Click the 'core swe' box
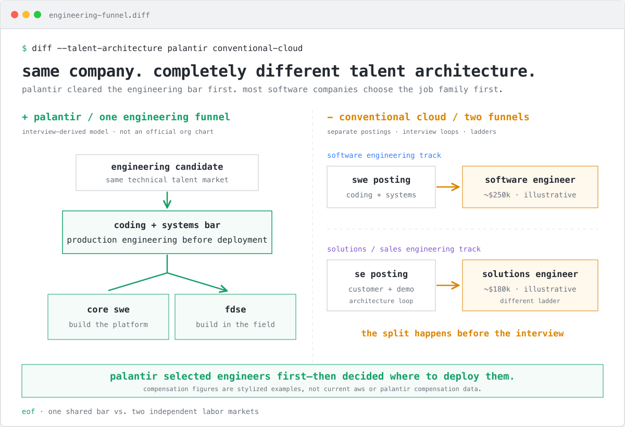Screen dimensions: 625x427 click(x=108, y=317)
